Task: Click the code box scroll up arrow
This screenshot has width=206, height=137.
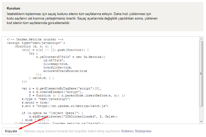Action: click(x=201, y=39)
